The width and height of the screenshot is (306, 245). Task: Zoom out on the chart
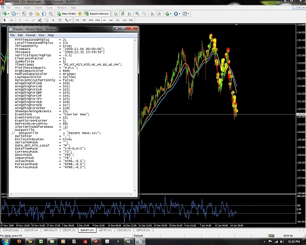pos(144,14)
